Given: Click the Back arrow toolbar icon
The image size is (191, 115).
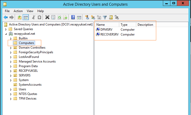Looking at the screenshot, I should [6, 17].
